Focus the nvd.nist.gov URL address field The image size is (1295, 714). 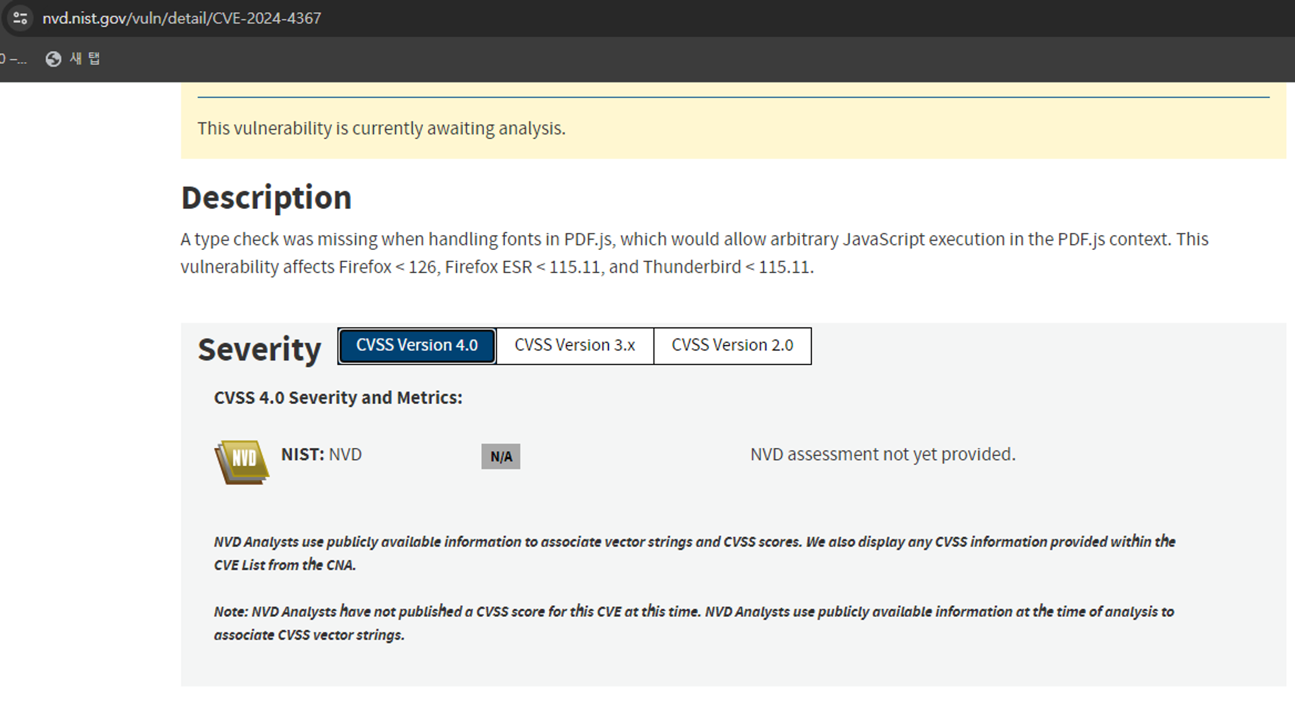click(181, 18)
